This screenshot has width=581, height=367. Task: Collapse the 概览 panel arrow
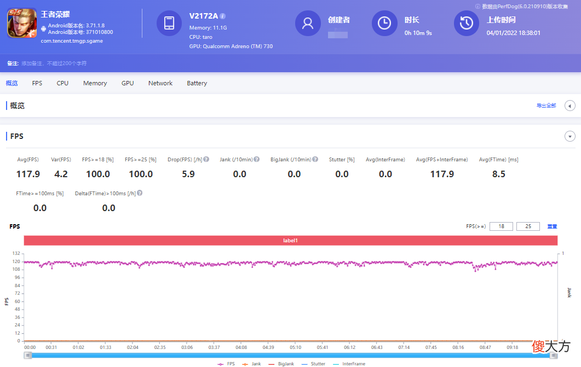pos(570,106)
